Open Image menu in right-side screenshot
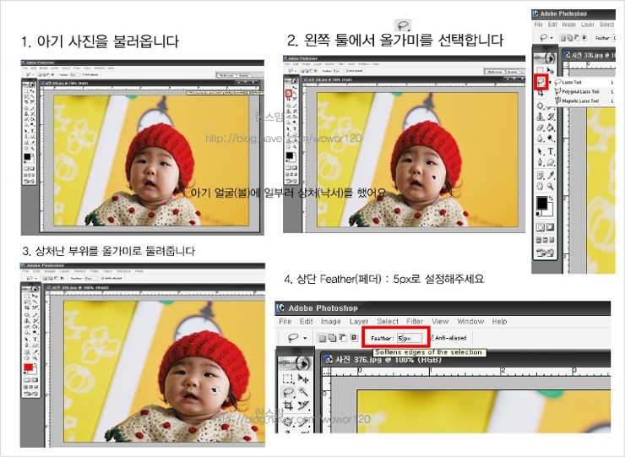Screen dimensions: 625x457 click(x=569, y=24)
